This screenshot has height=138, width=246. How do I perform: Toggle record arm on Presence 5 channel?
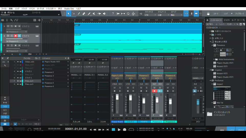click(x=155, y=91)
